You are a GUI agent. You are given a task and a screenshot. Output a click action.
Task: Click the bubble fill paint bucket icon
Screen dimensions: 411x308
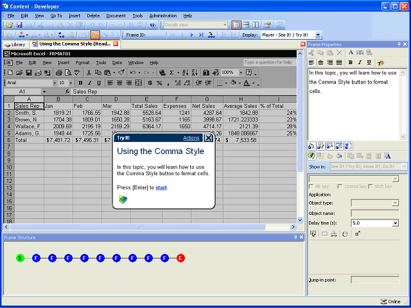click(x=339, y=156)
